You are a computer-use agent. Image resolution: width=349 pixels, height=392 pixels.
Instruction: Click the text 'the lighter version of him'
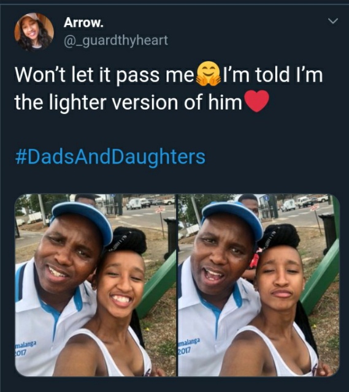(x=128, y=102)
